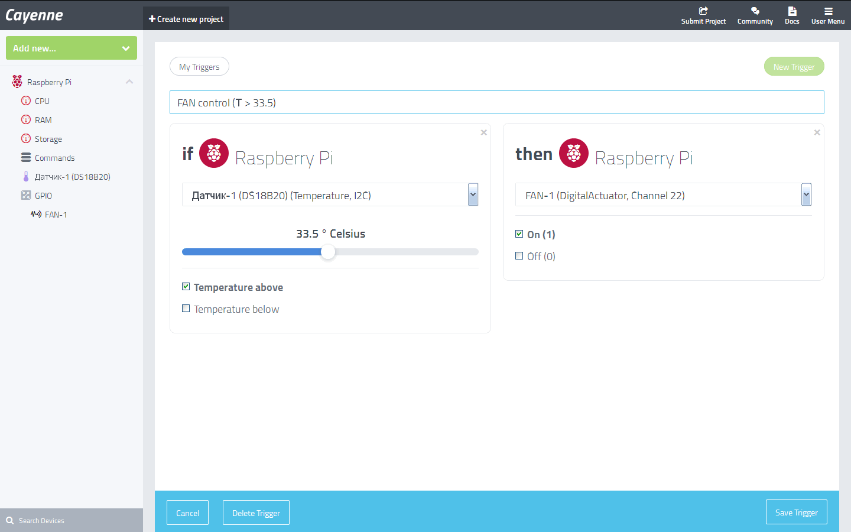851x532 pixels.
Task: Enable the Temperature below checkbox
Action: click(186, 309)
